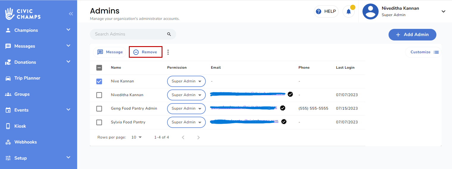
Task: Open the rows per page dropdown
Action: coord(137,137)
